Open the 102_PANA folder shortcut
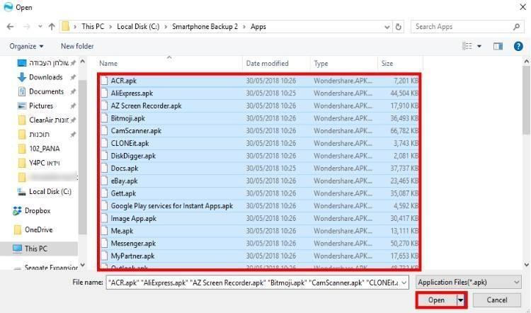531x313 pixels. click(x=45, y=149)
